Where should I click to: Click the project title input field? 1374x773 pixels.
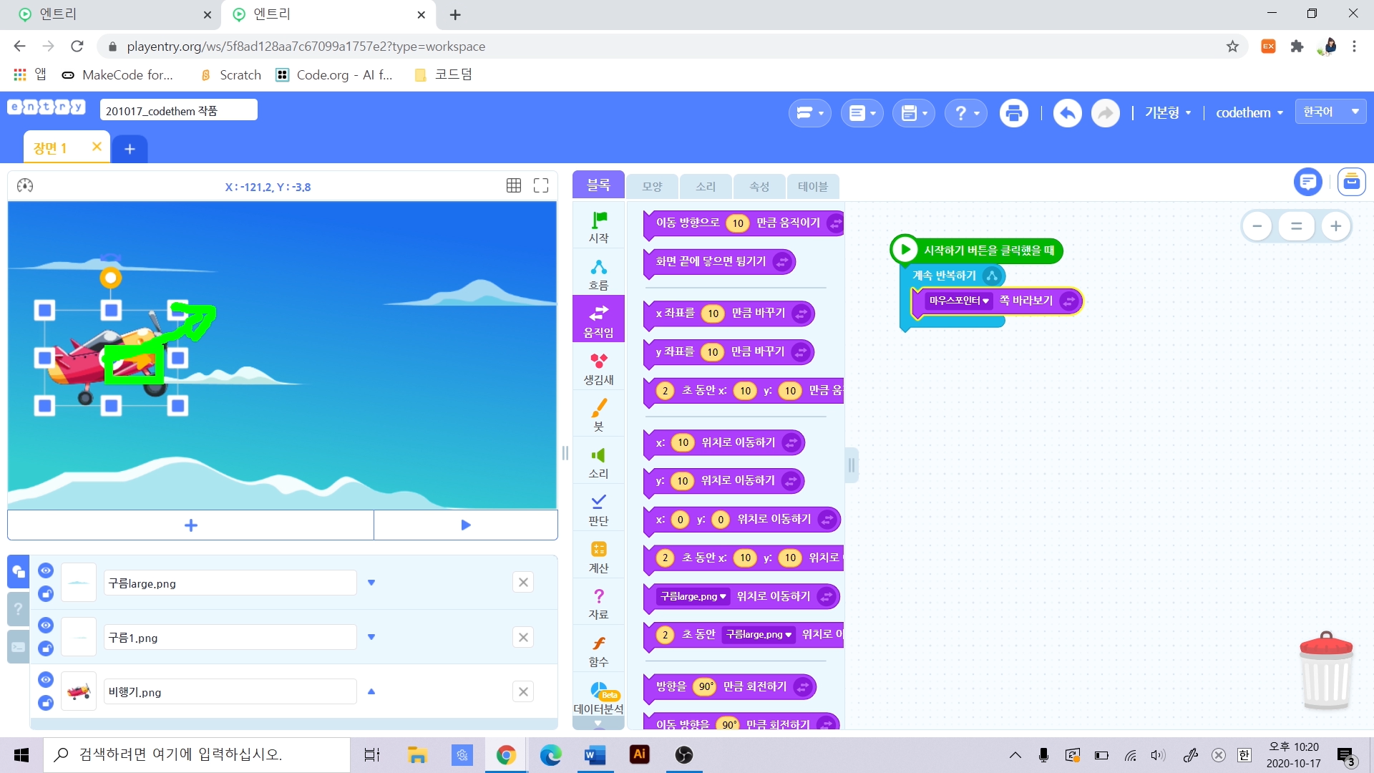coord(178,111)
